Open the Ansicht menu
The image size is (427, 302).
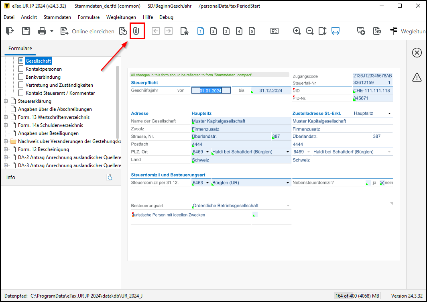29,17
